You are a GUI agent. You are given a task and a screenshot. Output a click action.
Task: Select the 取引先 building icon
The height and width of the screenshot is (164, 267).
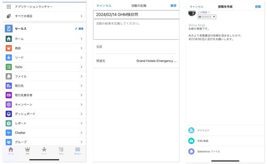(x=9, y=86)
